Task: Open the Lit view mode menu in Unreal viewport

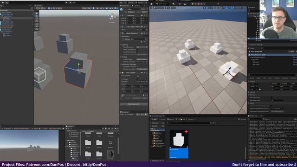Action: coord(168,8)
